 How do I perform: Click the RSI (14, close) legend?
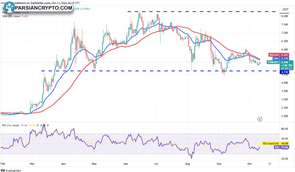click(11, 125)
